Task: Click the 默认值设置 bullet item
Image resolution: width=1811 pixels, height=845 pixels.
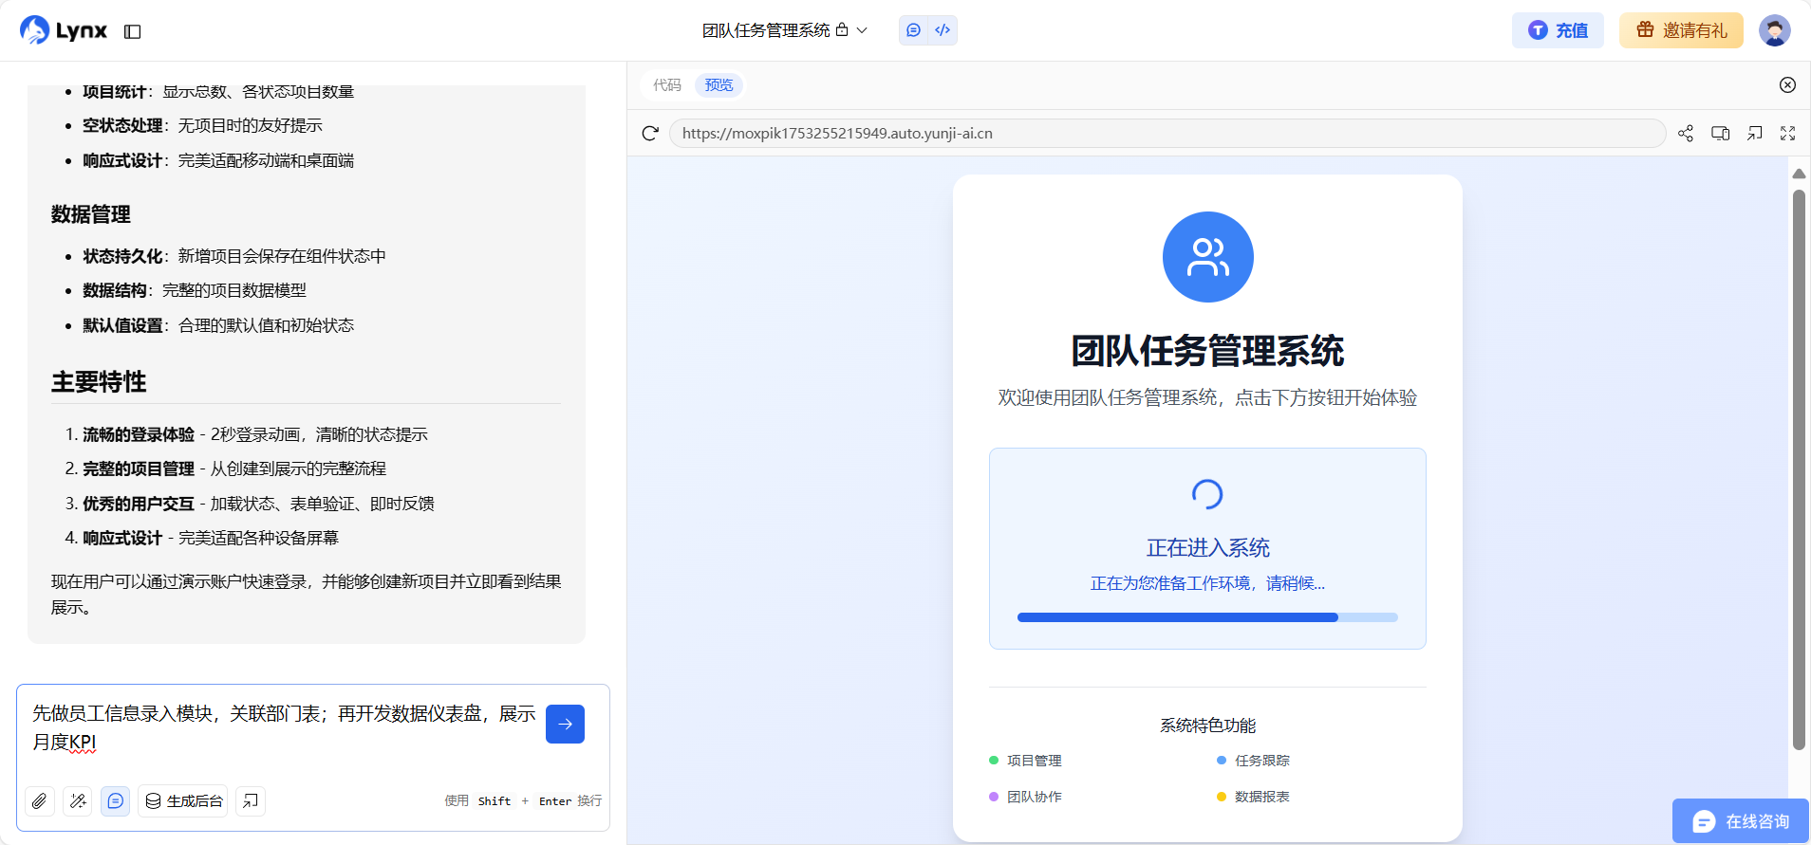Action: 218,325
